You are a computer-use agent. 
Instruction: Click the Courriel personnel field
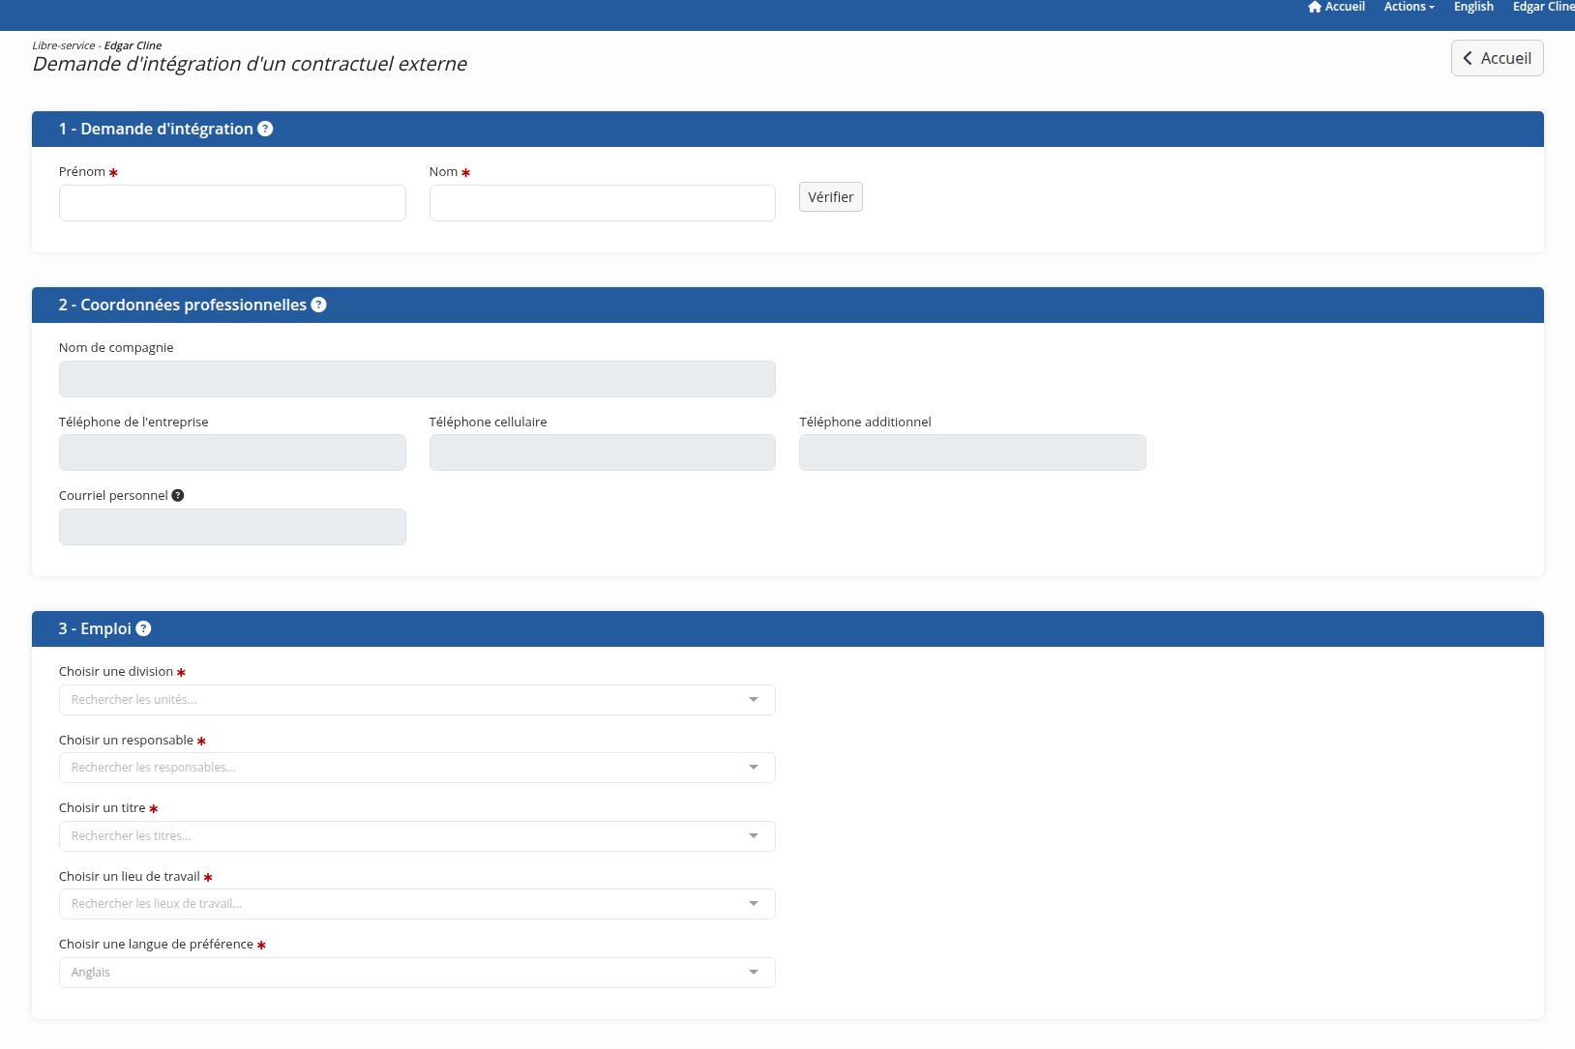pyautogui.click(x=232, y=527)
